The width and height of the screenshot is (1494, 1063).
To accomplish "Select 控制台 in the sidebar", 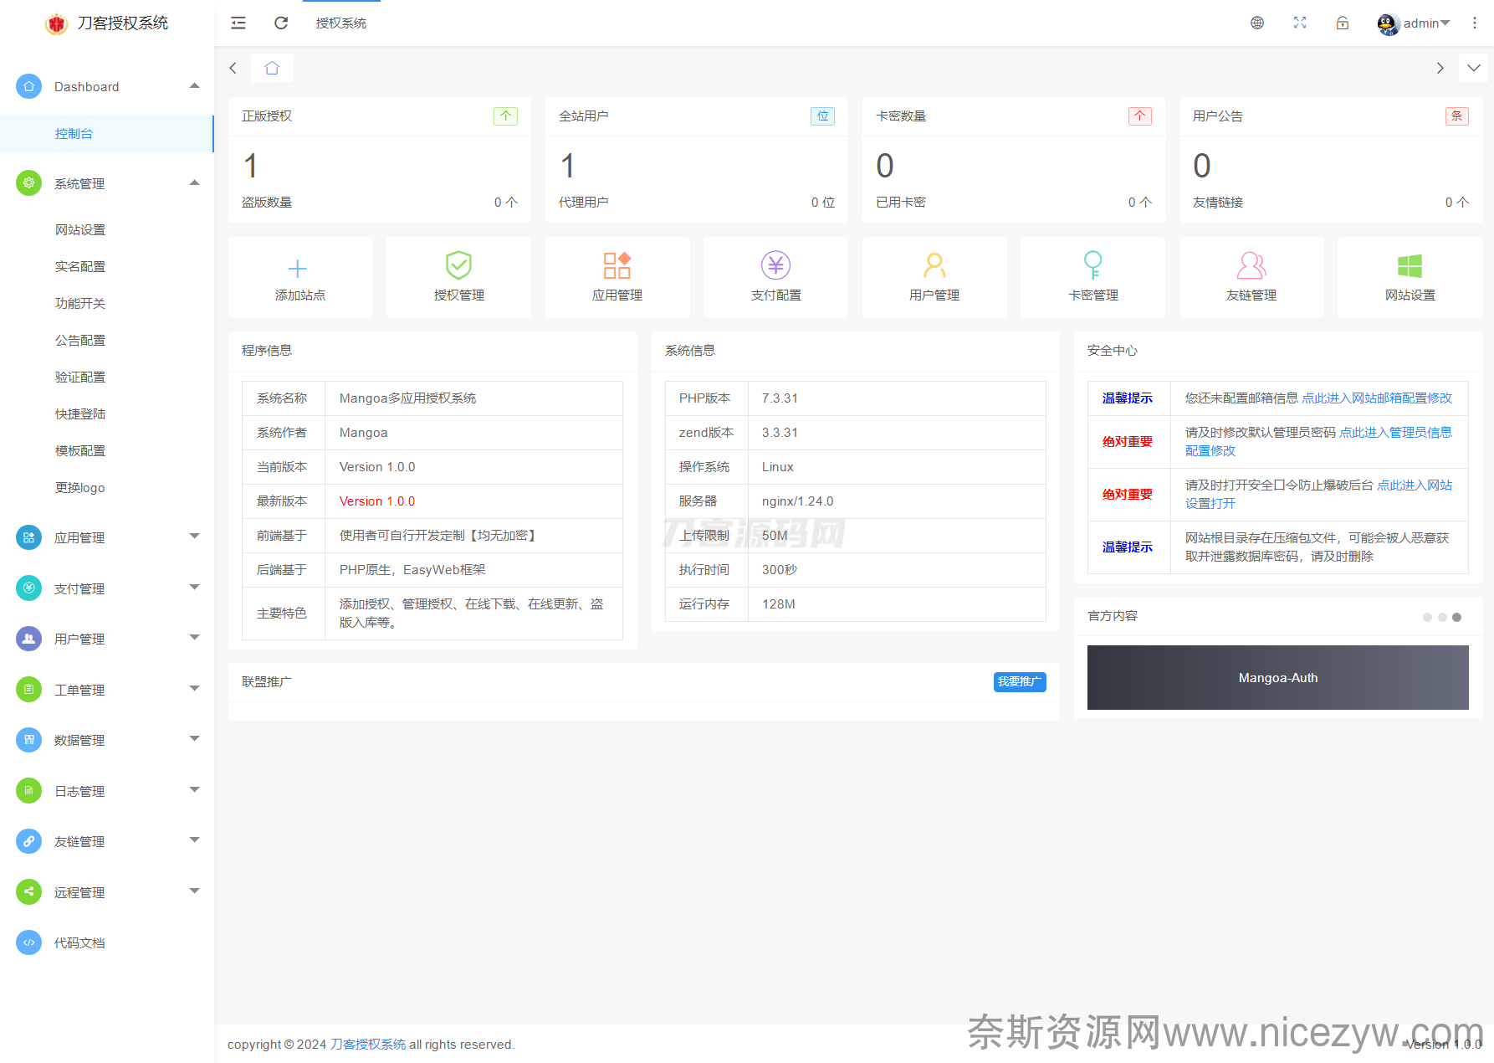I will [x=107, y=134].
